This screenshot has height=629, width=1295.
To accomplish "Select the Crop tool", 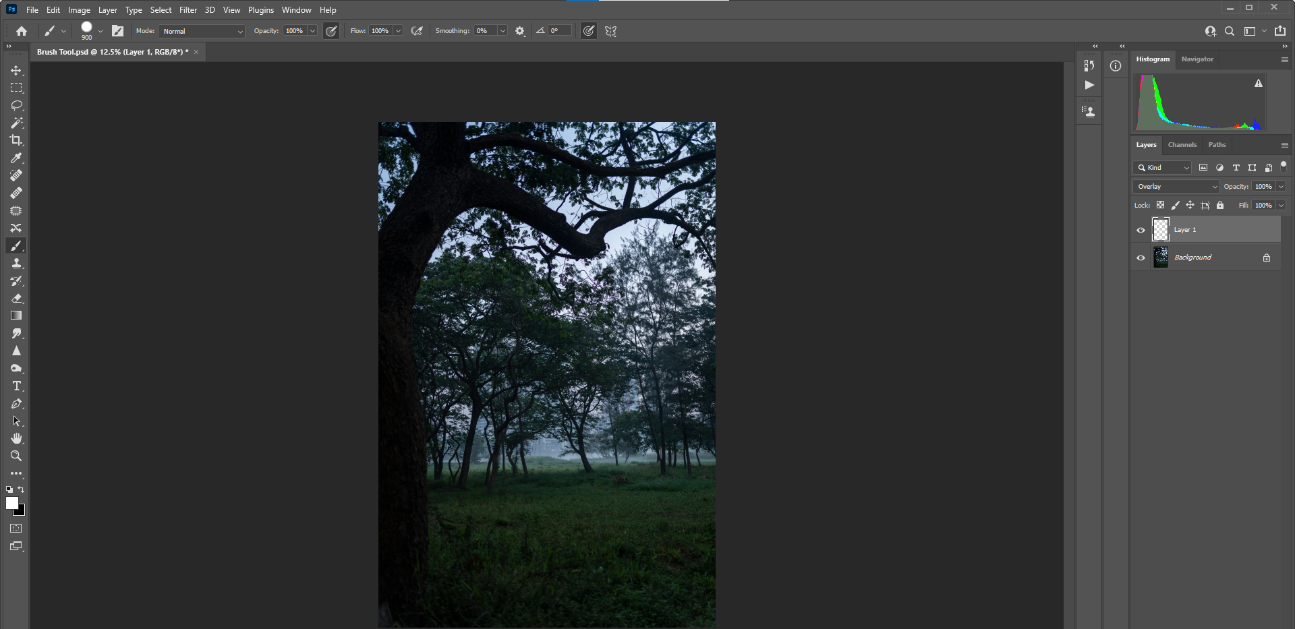I will tap(16, 140).
